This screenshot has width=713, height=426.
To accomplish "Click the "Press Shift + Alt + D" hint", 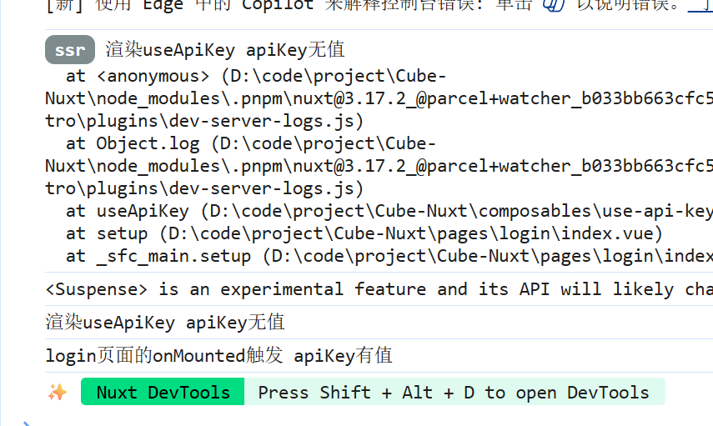I will (x=454, y=392).
